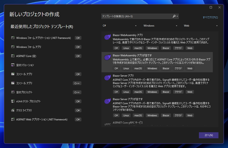The width and height of the screenshot is (228, 148).
Task: Click the C# コンソール アプリ icon
Action: click(x=13, y=74)
